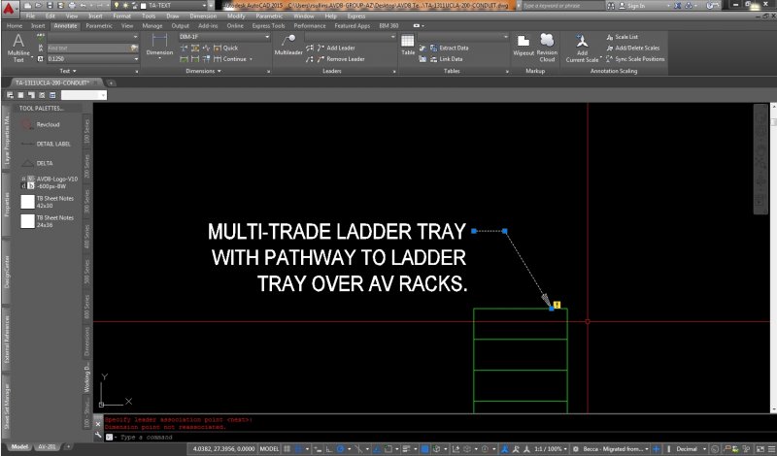777x456 pixels.
Task: Expand the Dimensions panel flyout
Action: [203, 71]
